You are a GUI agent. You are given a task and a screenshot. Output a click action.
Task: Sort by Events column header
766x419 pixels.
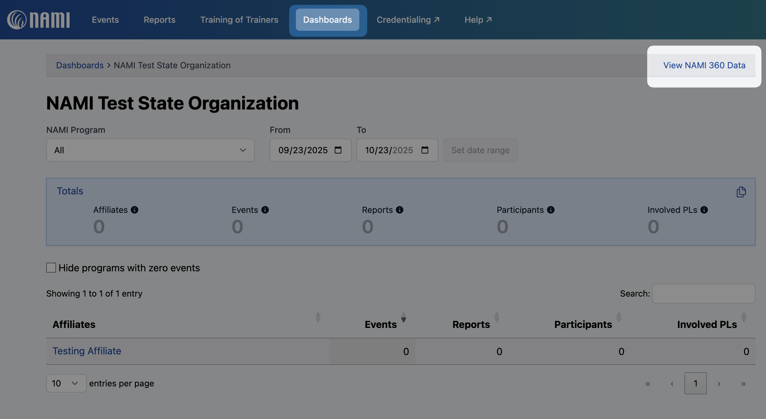381,324
